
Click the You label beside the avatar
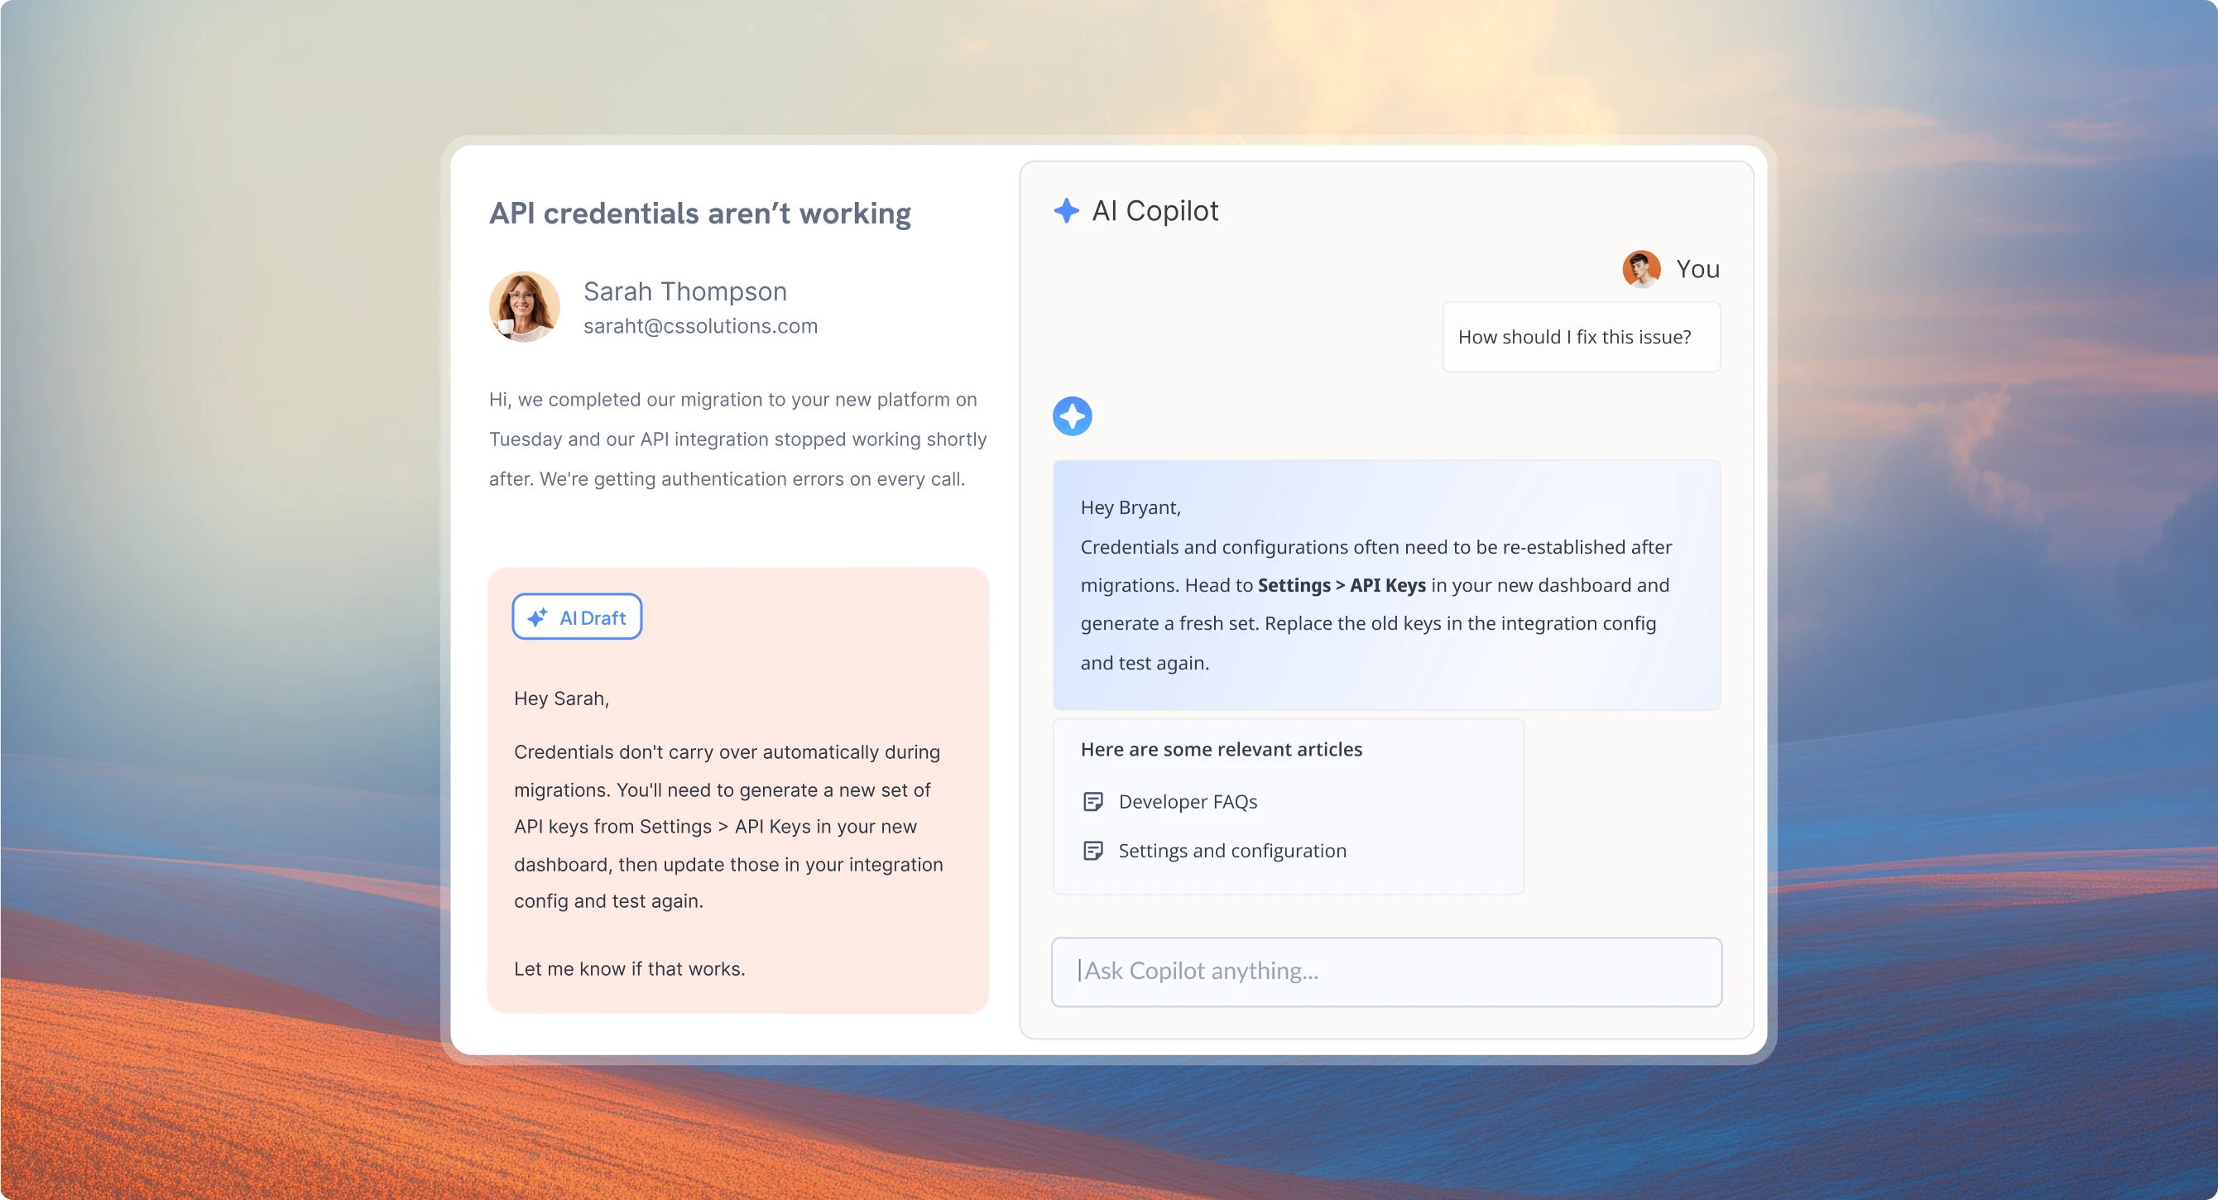(x=1697, y=270)
